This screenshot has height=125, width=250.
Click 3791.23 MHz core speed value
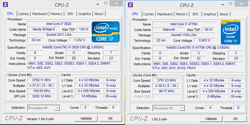166,80
